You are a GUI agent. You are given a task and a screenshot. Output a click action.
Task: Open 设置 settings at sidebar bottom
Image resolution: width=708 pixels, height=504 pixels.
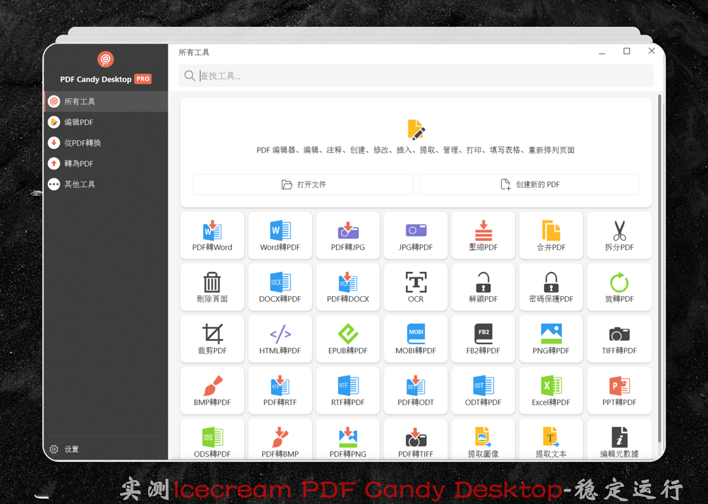coord(64,450)
